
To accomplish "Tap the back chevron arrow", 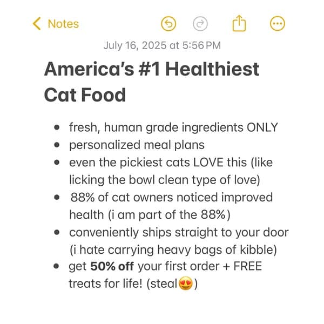I will [x=37, y=24].
